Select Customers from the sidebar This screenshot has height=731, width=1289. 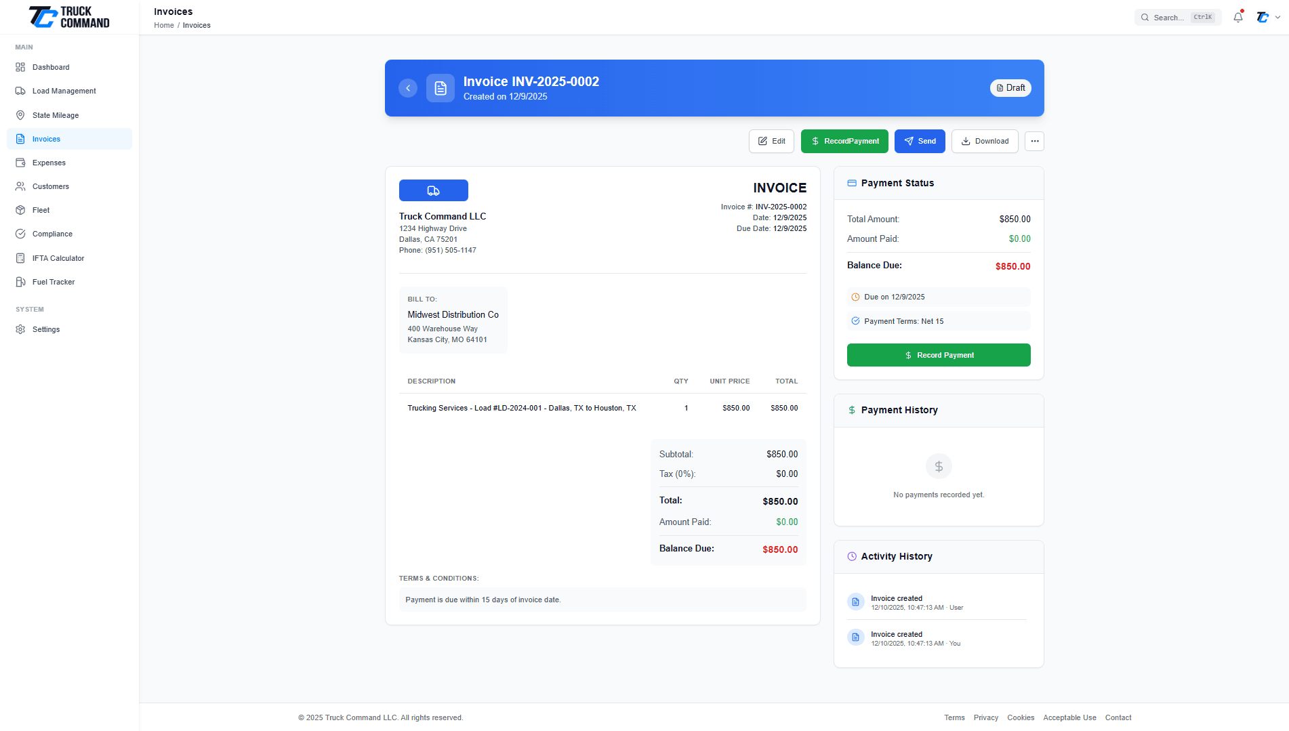[50, 186]
